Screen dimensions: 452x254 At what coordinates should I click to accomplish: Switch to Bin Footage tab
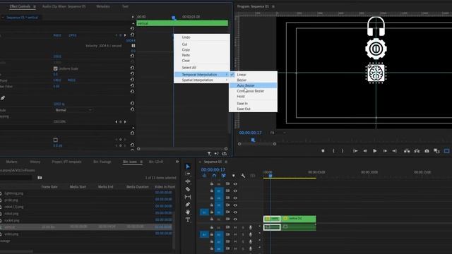(x=102, y=162)
